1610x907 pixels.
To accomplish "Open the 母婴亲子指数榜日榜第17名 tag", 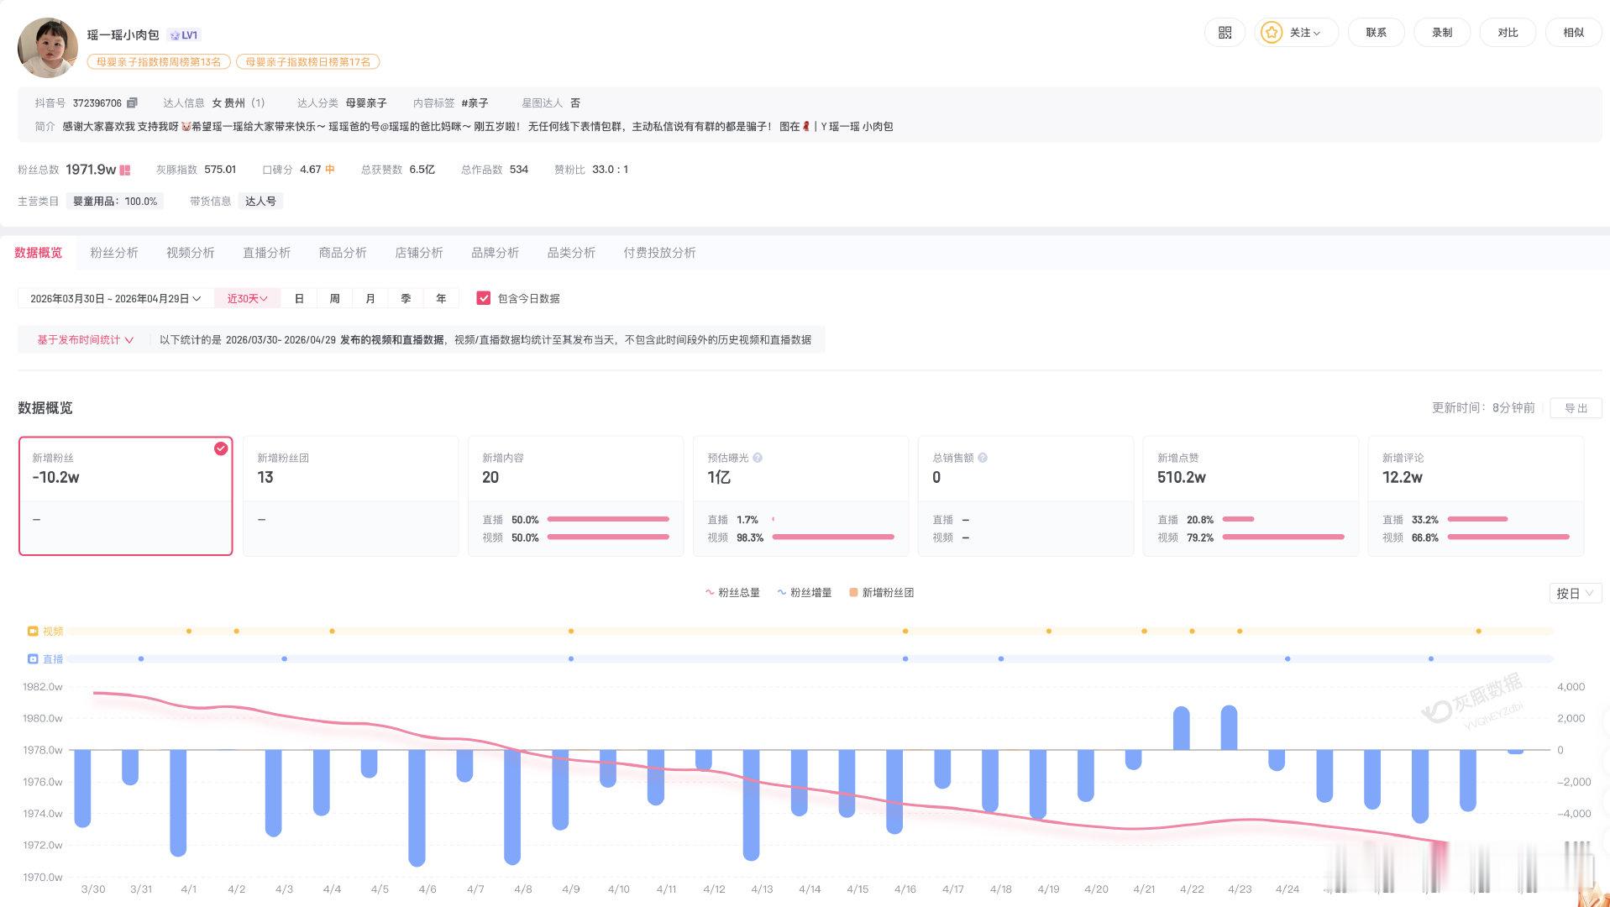I will coord(308,62).
